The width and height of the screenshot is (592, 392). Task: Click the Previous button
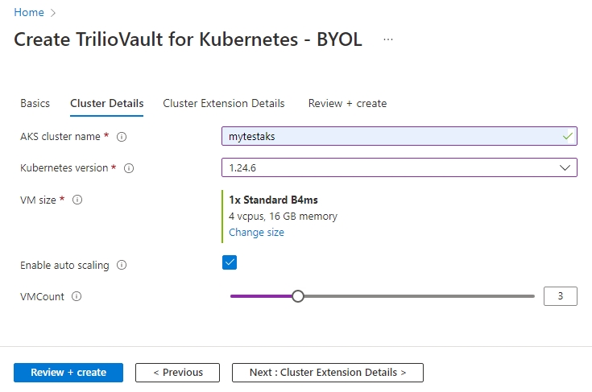pyautogui.click(x=177, y=373)
